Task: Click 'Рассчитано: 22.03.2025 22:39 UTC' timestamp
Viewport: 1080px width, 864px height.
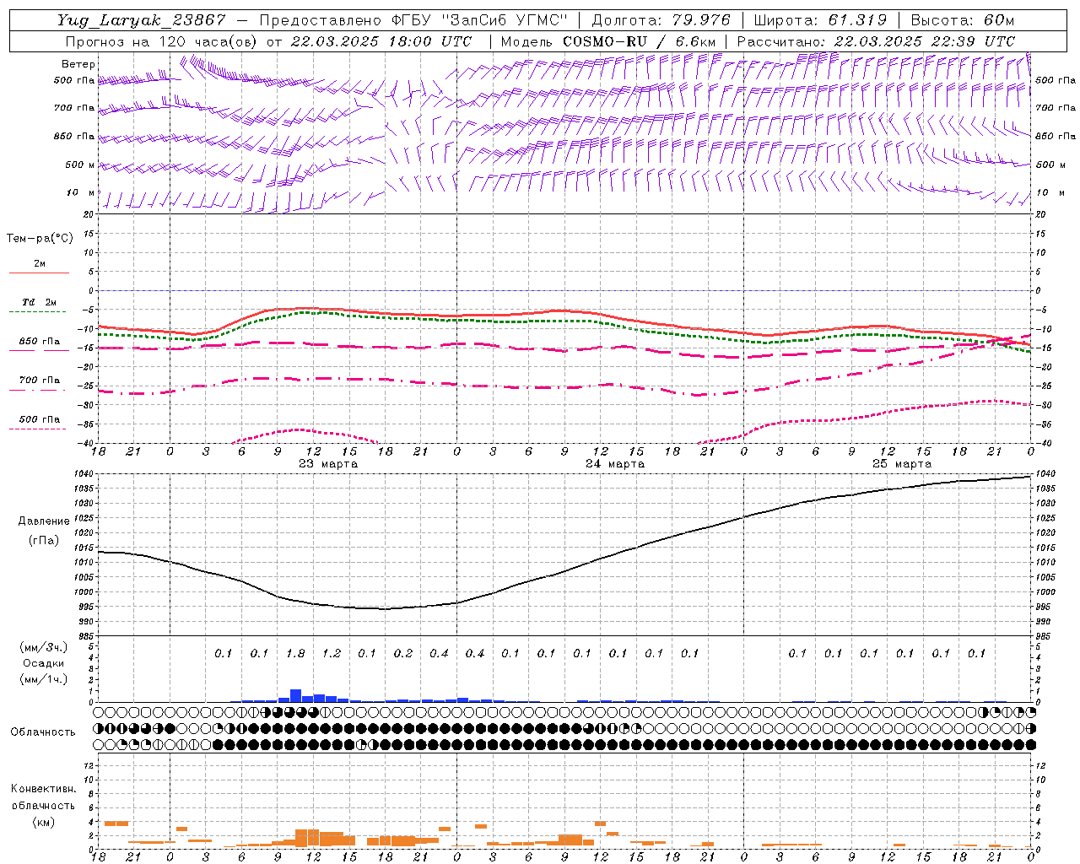Action: (x=876, y=40)
